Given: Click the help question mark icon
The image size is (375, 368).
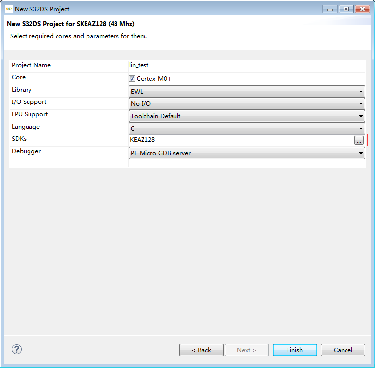Looking at the screenshot, I should click(x=17, y=349).
